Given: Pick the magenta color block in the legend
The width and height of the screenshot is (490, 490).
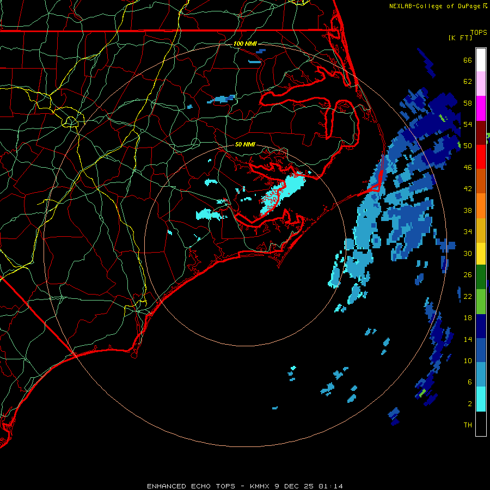Looking at the screenshot, I should tap(481, 108).
